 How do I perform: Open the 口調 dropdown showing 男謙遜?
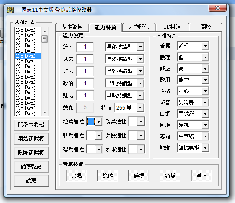pos(193,114)
